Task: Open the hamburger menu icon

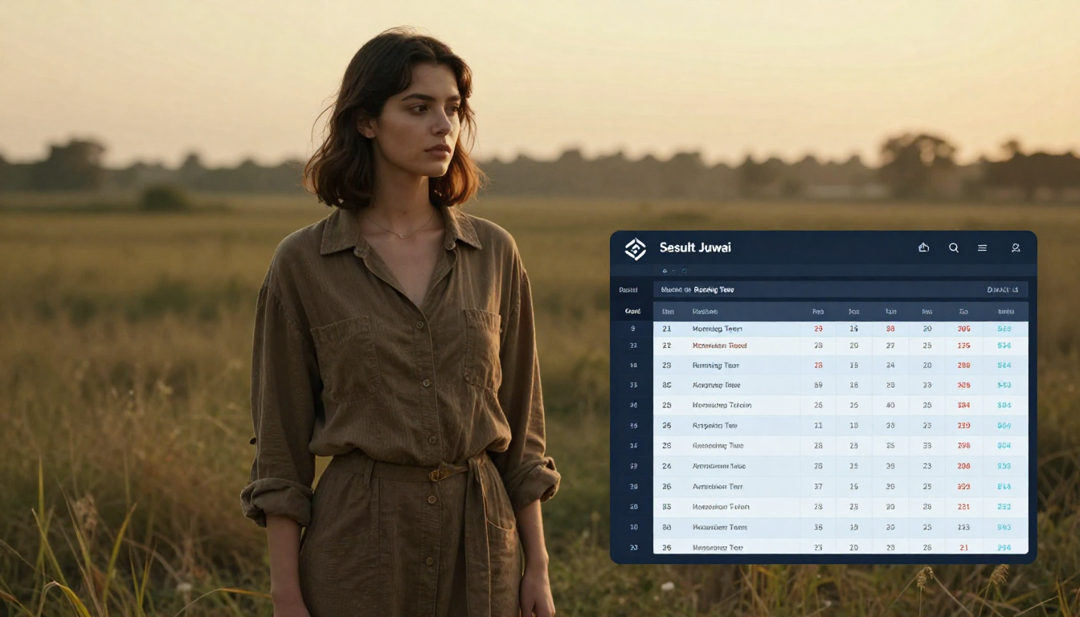Action: (x=982, y=248)
